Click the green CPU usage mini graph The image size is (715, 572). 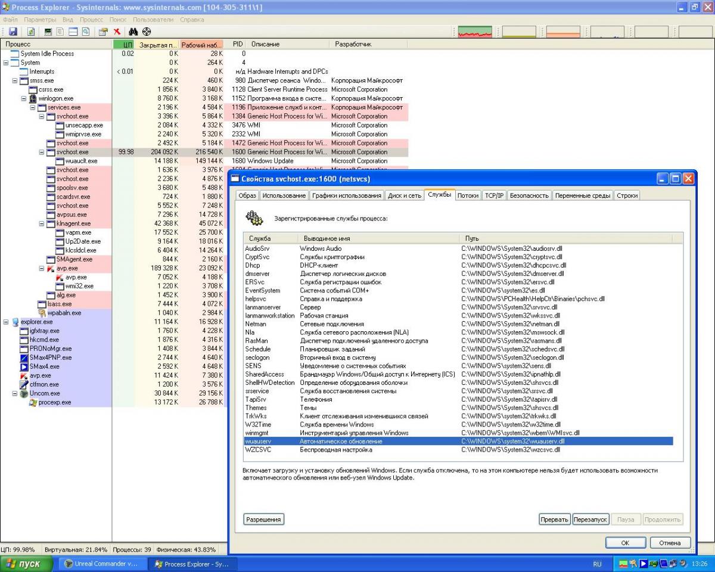pos(475,32)
